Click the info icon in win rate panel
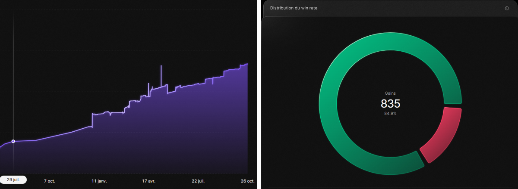The height and width of the screenshot is (189, 518). point(507,8)
